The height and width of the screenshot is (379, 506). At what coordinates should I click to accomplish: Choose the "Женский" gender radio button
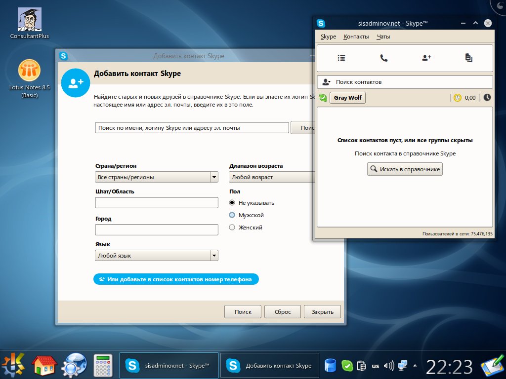232,227
